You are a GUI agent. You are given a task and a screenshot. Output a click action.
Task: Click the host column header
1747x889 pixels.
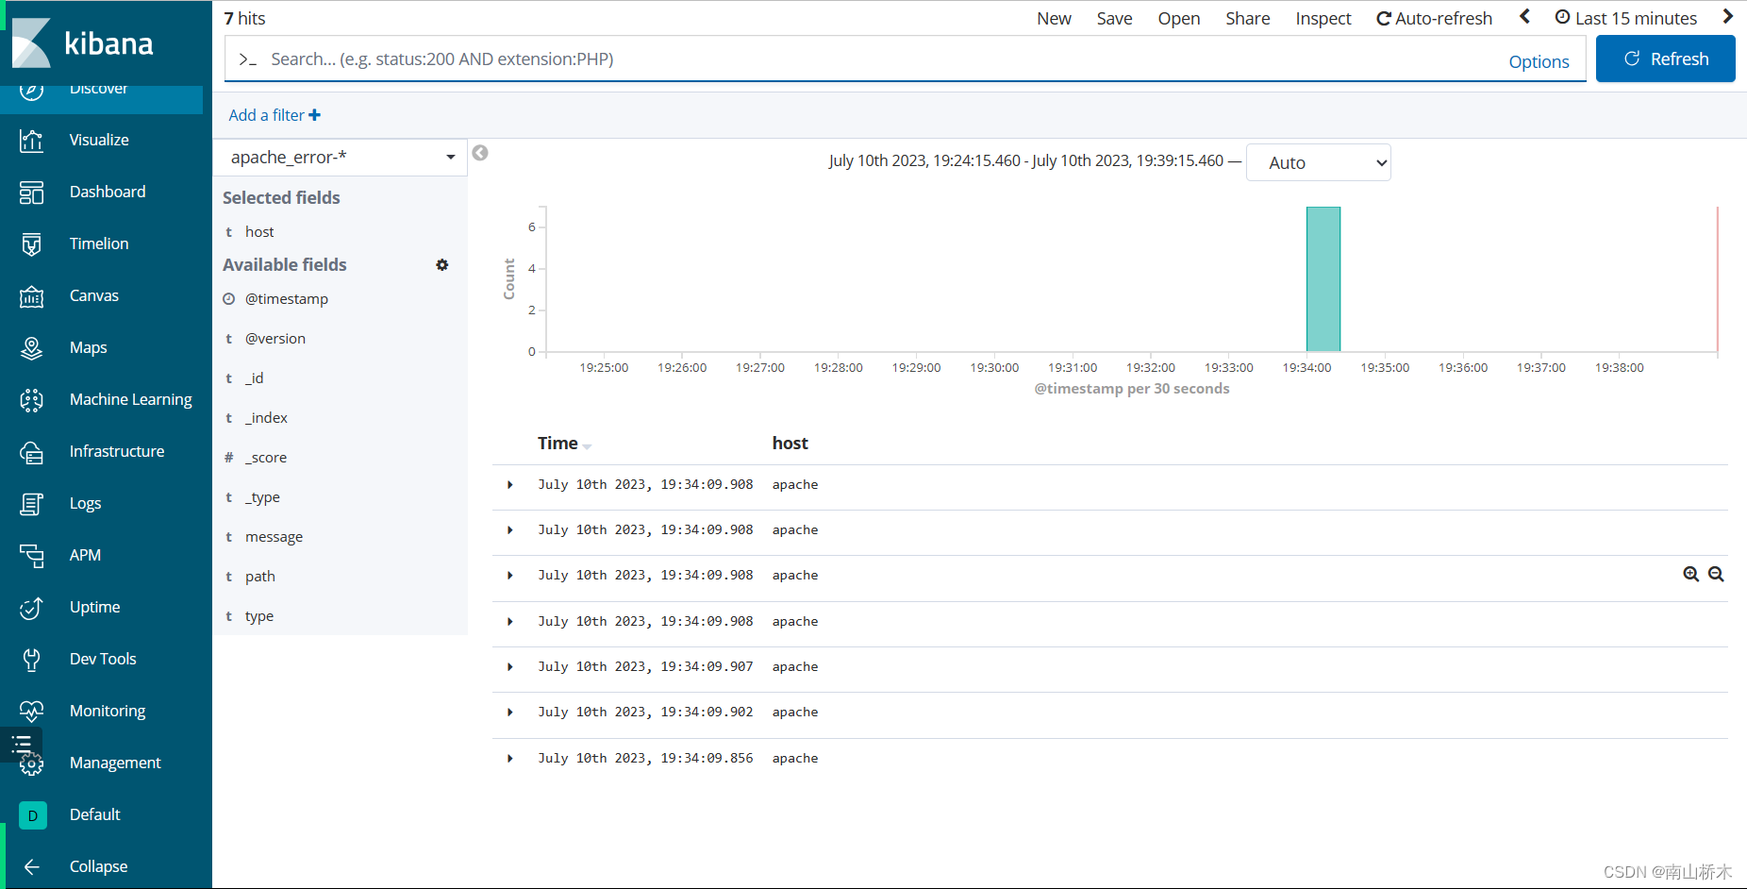[x=790, y=444]
